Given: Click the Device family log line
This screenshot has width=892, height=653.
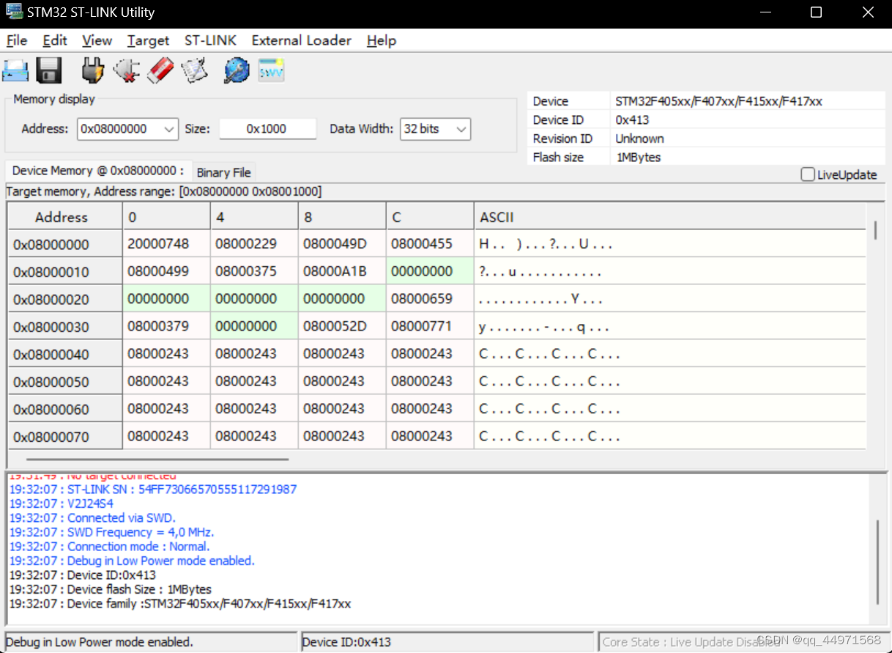Looking at the screenshot, I should tap(180, 604).
